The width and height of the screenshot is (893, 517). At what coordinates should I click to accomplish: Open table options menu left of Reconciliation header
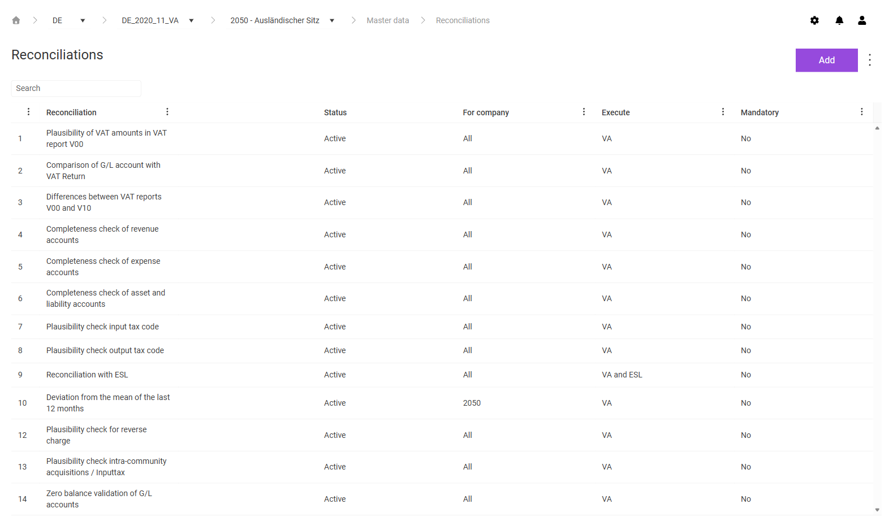coord(29,112)
